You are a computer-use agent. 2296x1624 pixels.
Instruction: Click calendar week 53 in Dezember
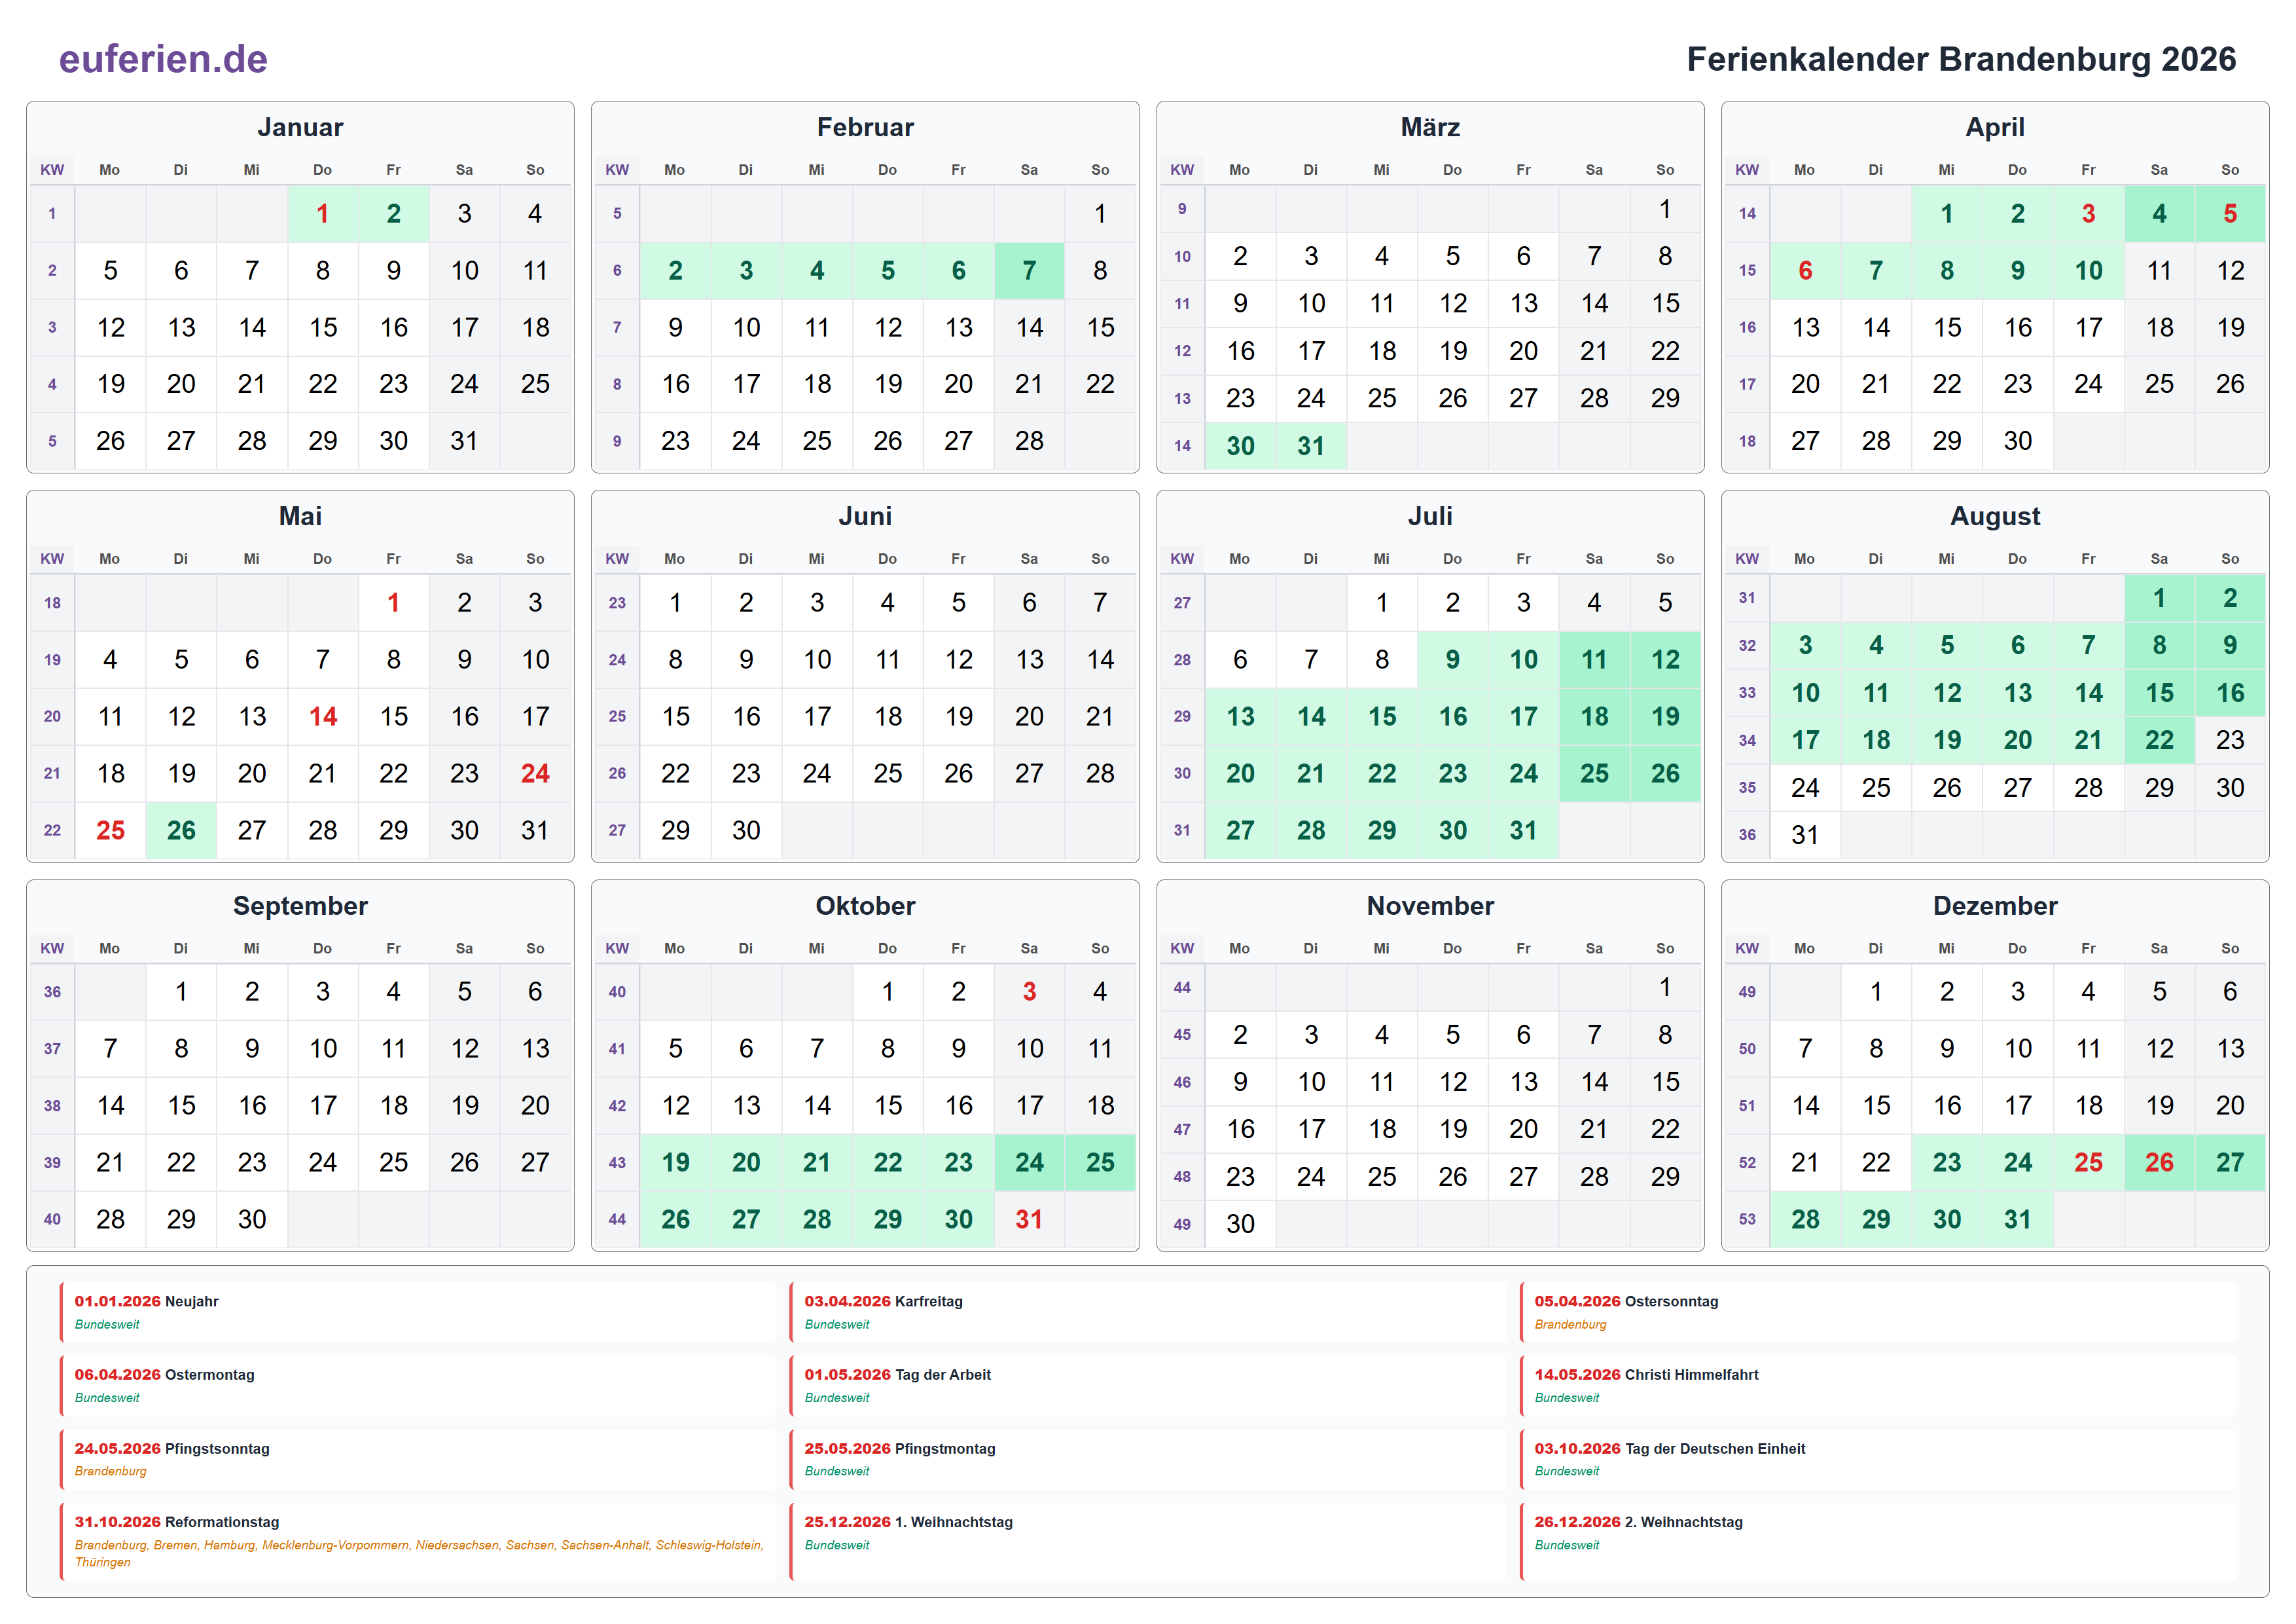tap(1747, 1220)
